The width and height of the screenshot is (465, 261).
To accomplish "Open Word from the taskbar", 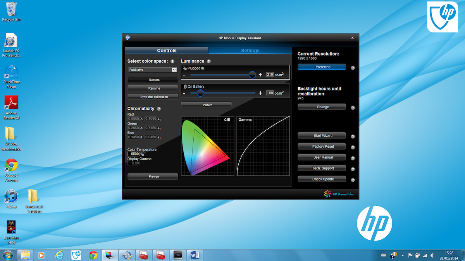I will click(x=195, y=255).
